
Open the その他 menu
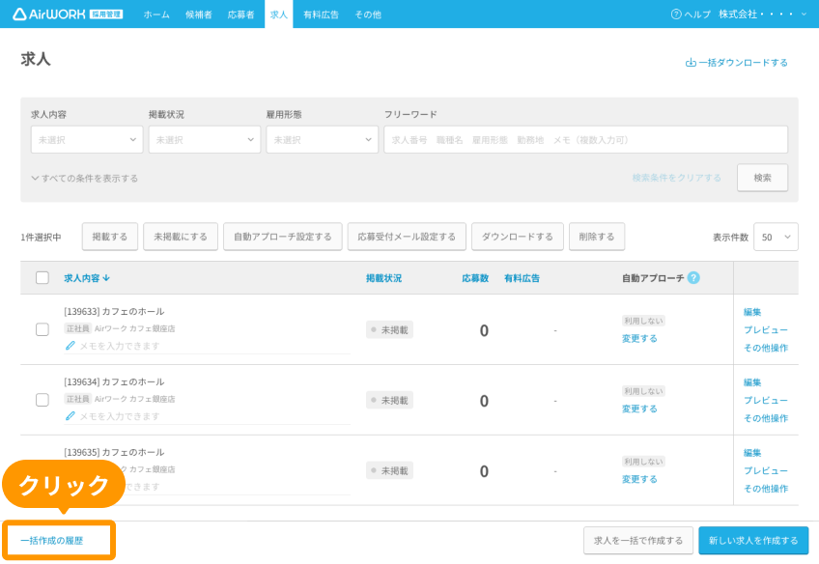368,14
